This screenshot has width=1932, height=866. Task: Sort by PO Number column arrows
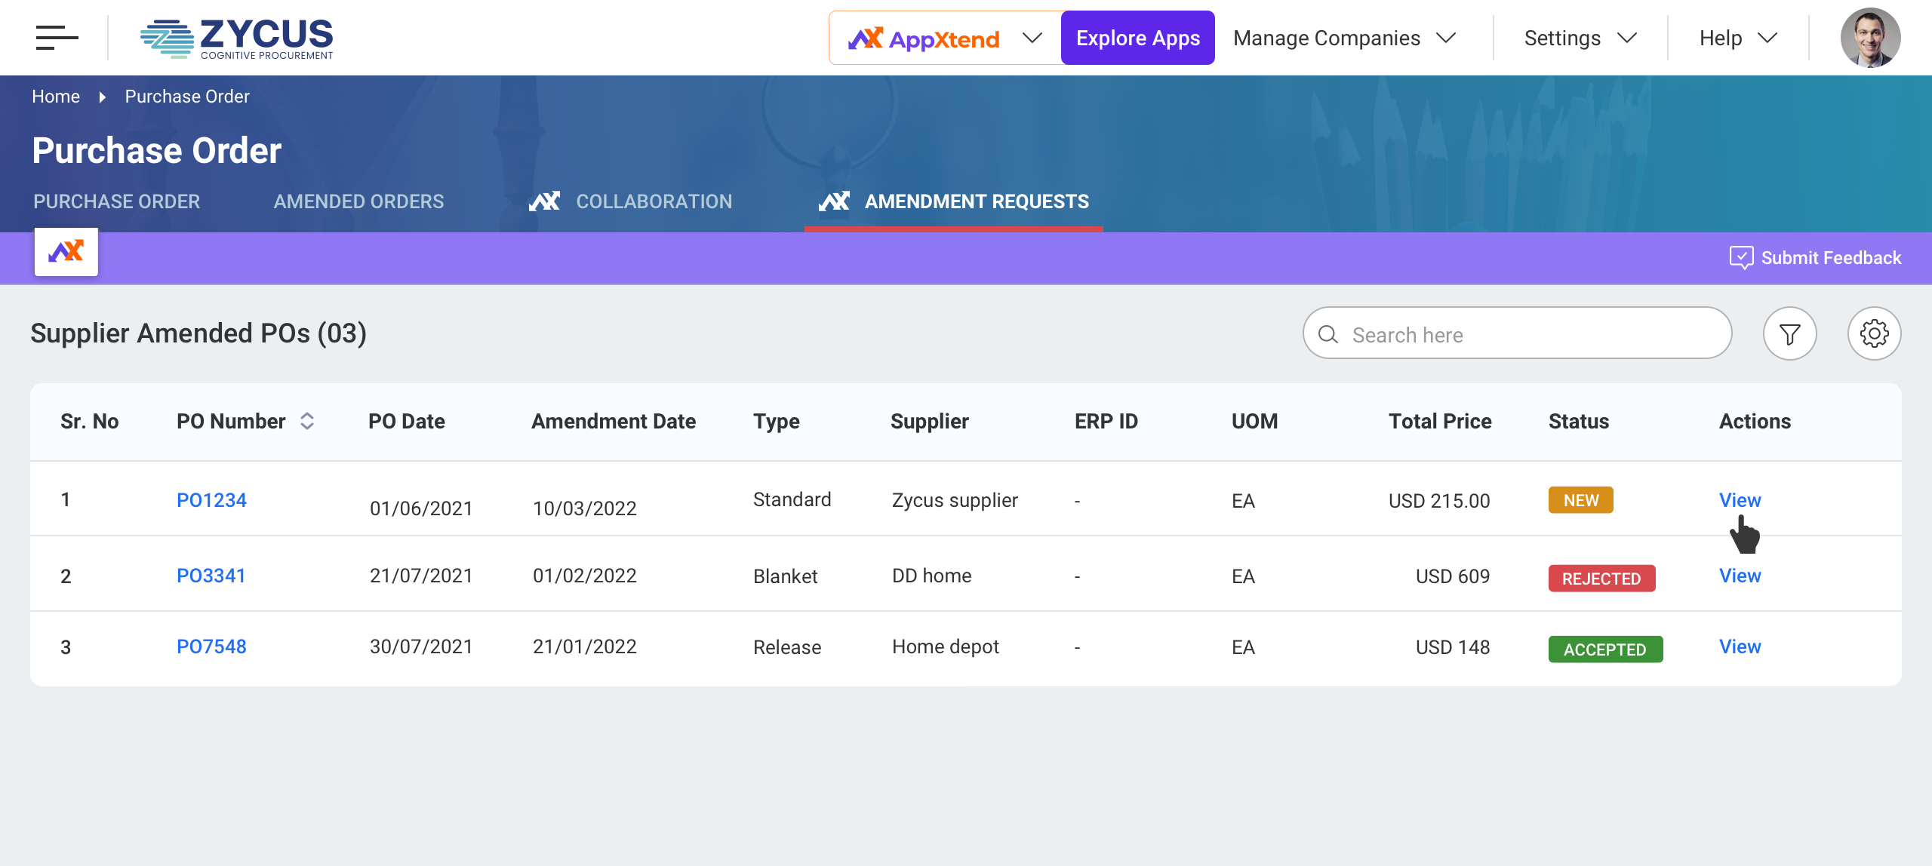[x=307, y=421]
